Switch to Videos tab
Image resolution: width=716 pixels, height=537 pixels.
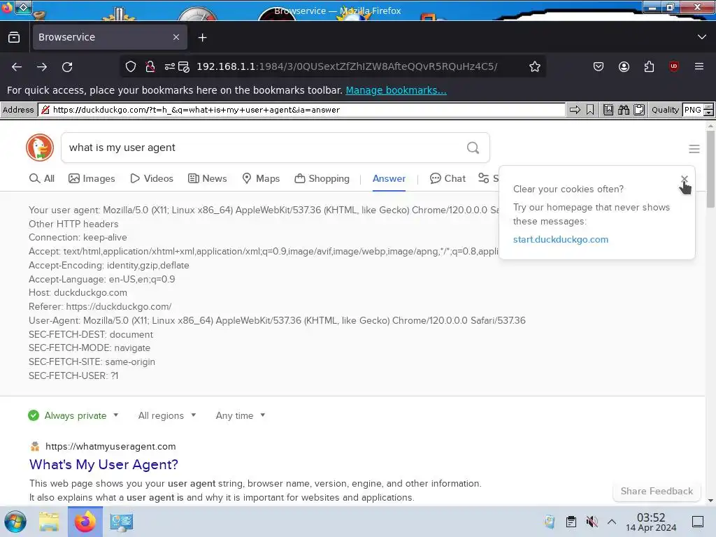[152, 178]
